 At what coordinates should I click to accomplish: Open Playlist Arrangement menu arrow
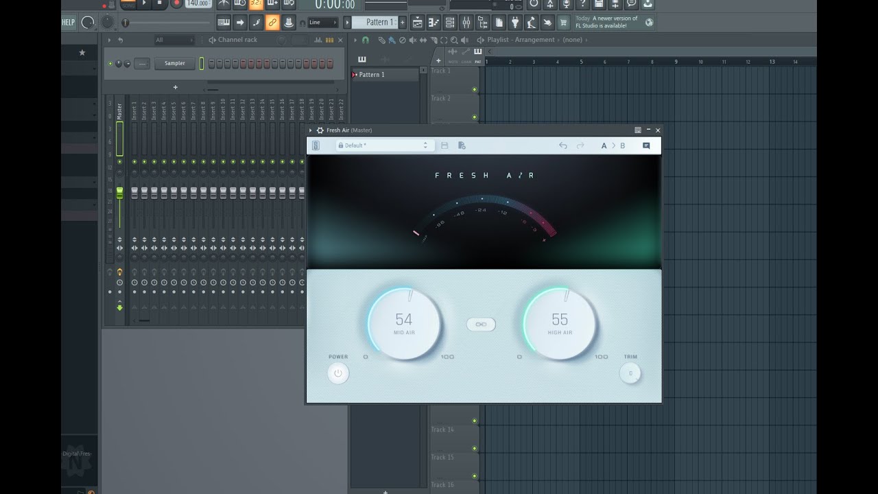pos(355,40)
